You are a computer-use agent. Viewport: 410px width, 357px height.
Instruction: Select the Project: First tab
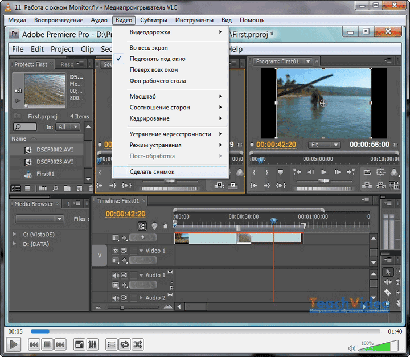coord(31,64)
